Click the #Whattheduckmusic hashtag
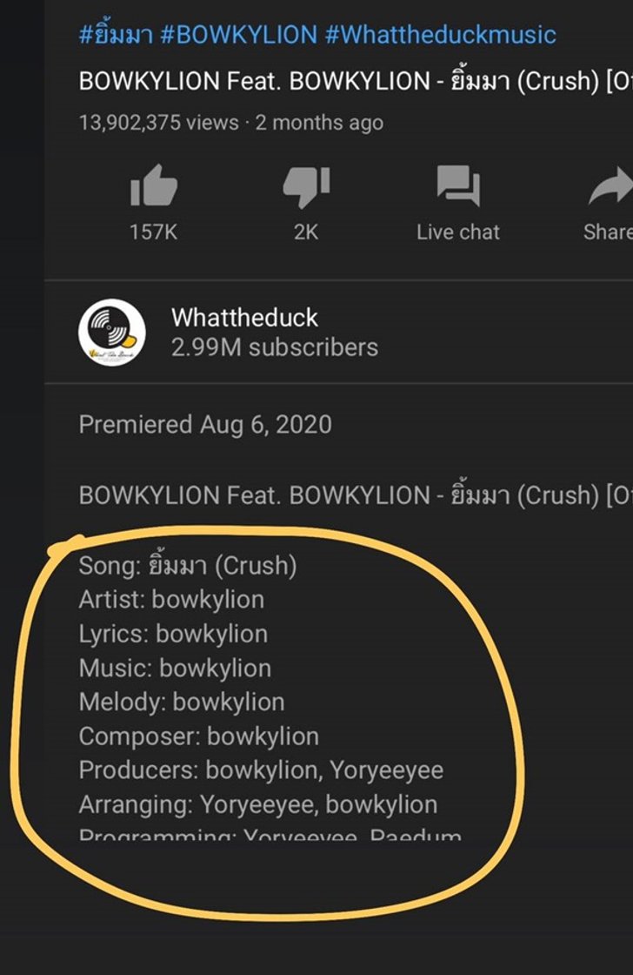Image resolution: width=633 pixels, height=975 pixels. pos(441,34)
